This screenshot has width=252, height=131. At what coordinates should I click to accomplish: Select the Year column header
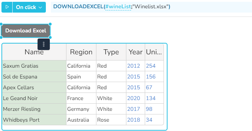(x=135, y=52)
